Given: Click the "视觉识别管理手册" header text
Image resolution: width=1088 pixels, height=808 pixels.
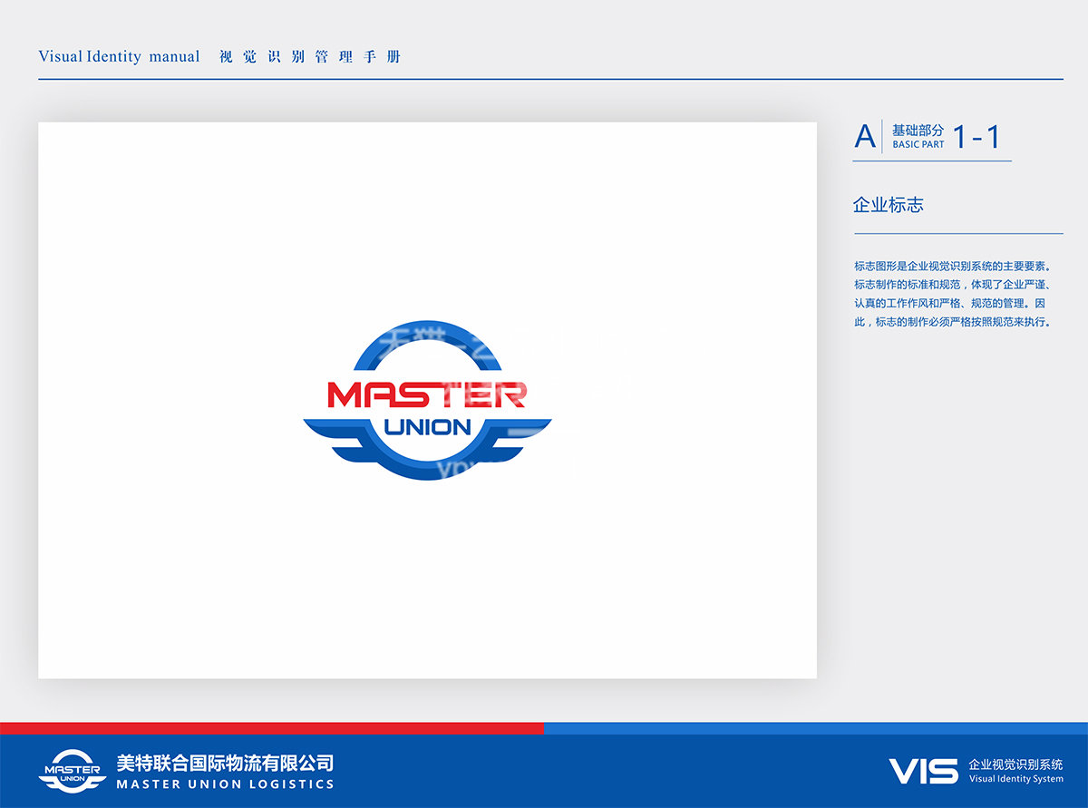Looking at the screenshot, I should (x=310, y=56).
